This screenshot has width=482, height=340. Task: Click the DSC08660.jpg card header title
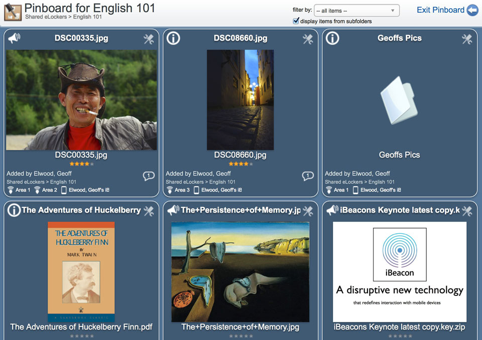(240, 38)
